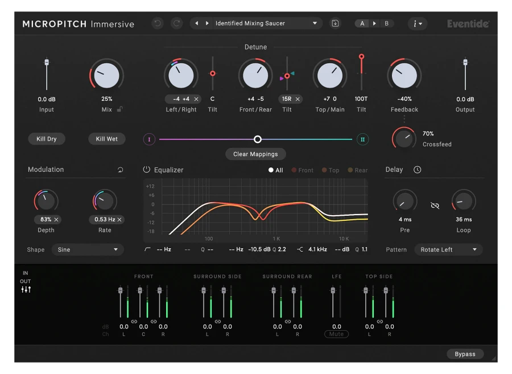Click the Modulation Depth knob
Image resolution: width=512 pixels, height=374 pixels.
point(46,201)
